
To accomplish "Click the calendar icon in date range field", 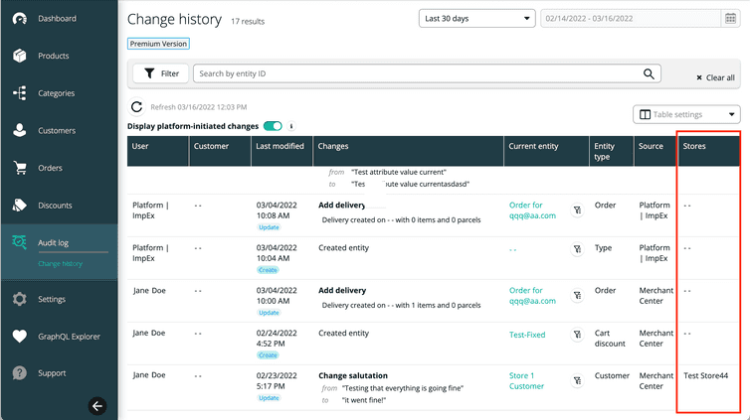I will (732, 18).
